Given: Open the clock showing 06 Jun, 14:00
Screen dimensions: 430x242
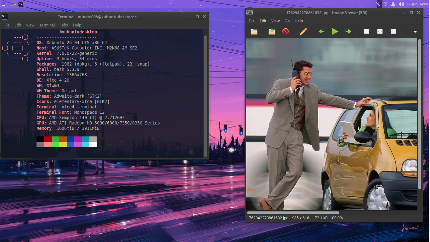Looking at the screenshot, I should pos(418,4).
